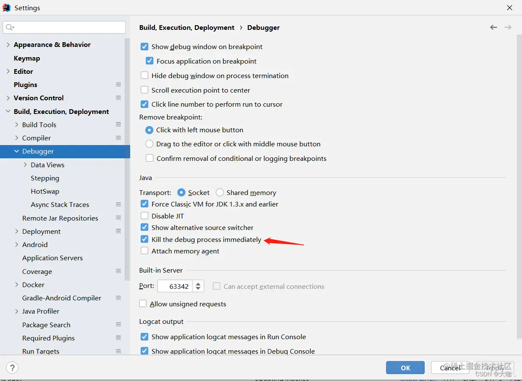
Task: Expand the Version Control section
Action: [8, 98]
